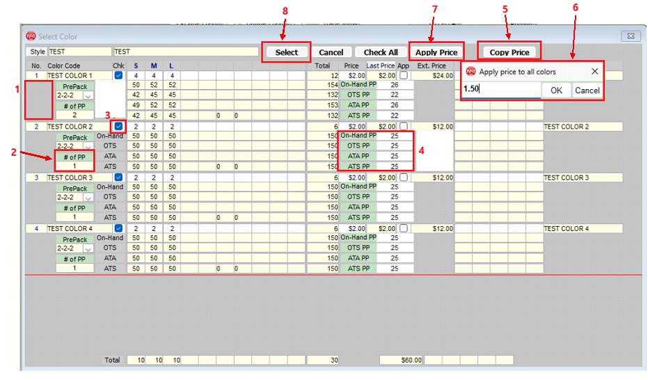Click the Select Color window app icon
The width and height of the screenshot is (648, 380).
[x=31, y=36]
